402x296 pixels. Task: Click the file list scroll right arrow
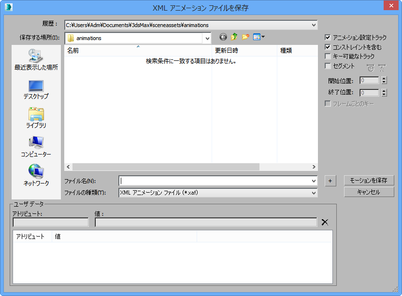314,167
